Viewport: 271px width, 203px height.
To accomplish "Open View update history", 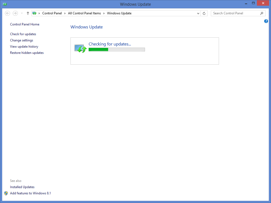I will (24, 47).
